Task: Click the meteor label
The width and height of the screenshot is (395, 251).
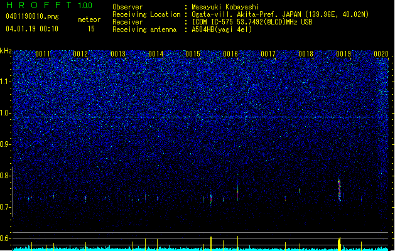Action: point(89,19)
